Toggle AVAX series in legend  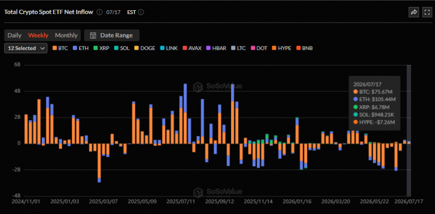click(x=192, y=48)
